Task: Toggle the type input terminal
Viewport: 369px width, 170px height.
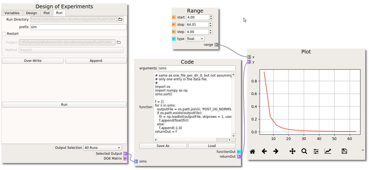Action: coord(174,39)
